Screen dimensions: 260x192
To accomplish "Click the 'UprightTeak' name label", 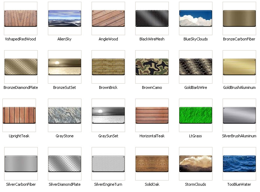I will (x=19, y=136).
